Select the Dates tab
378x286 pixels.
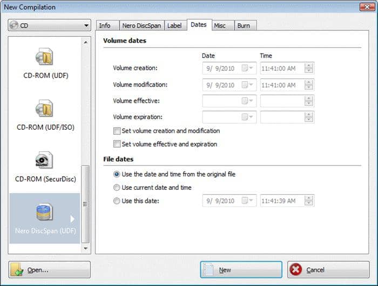(199, 25)
